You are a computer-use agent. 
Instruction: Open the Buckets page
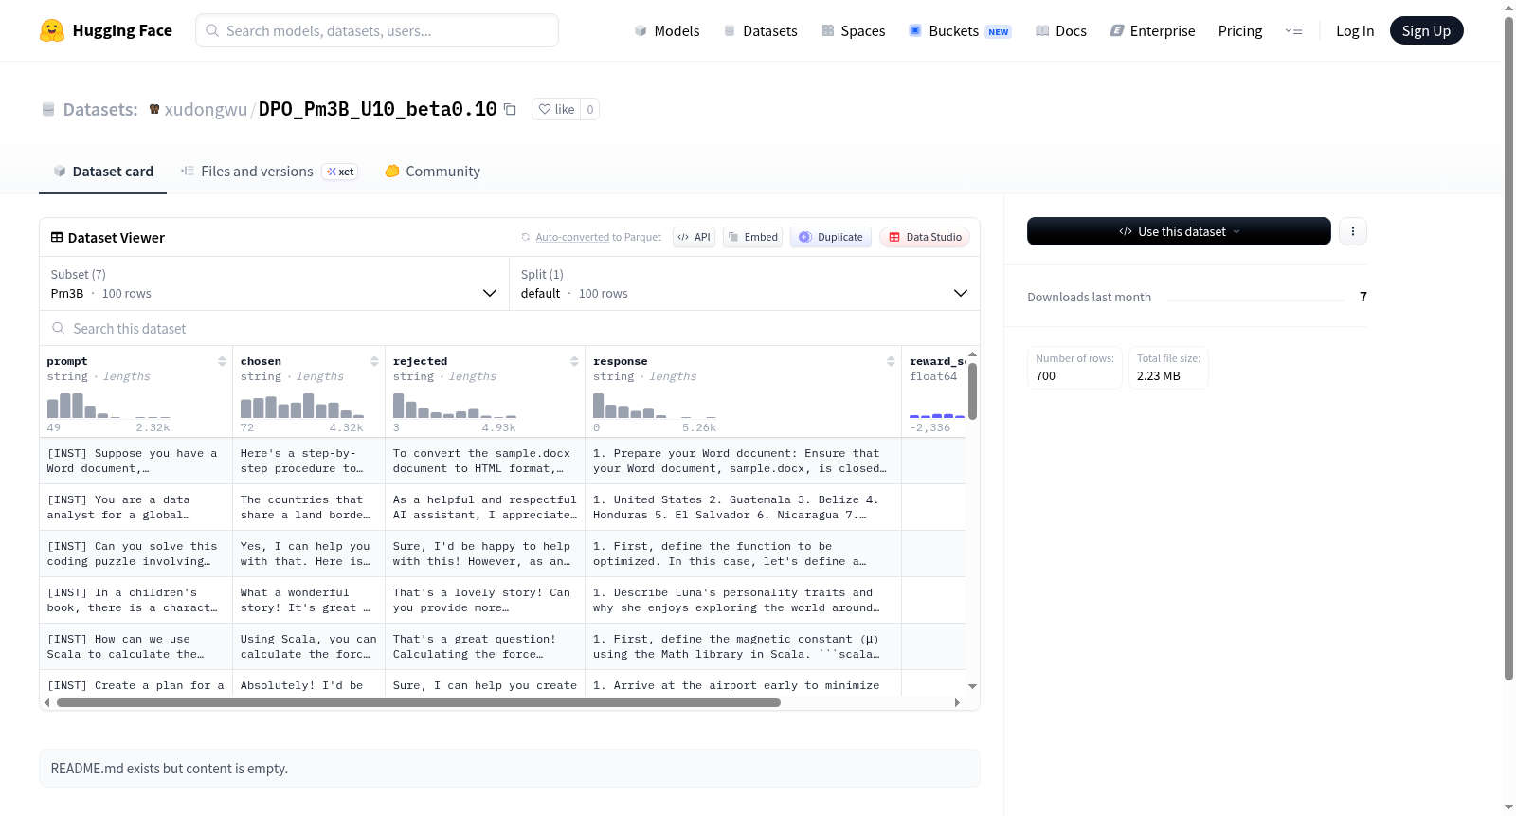(x=960, y=30)
